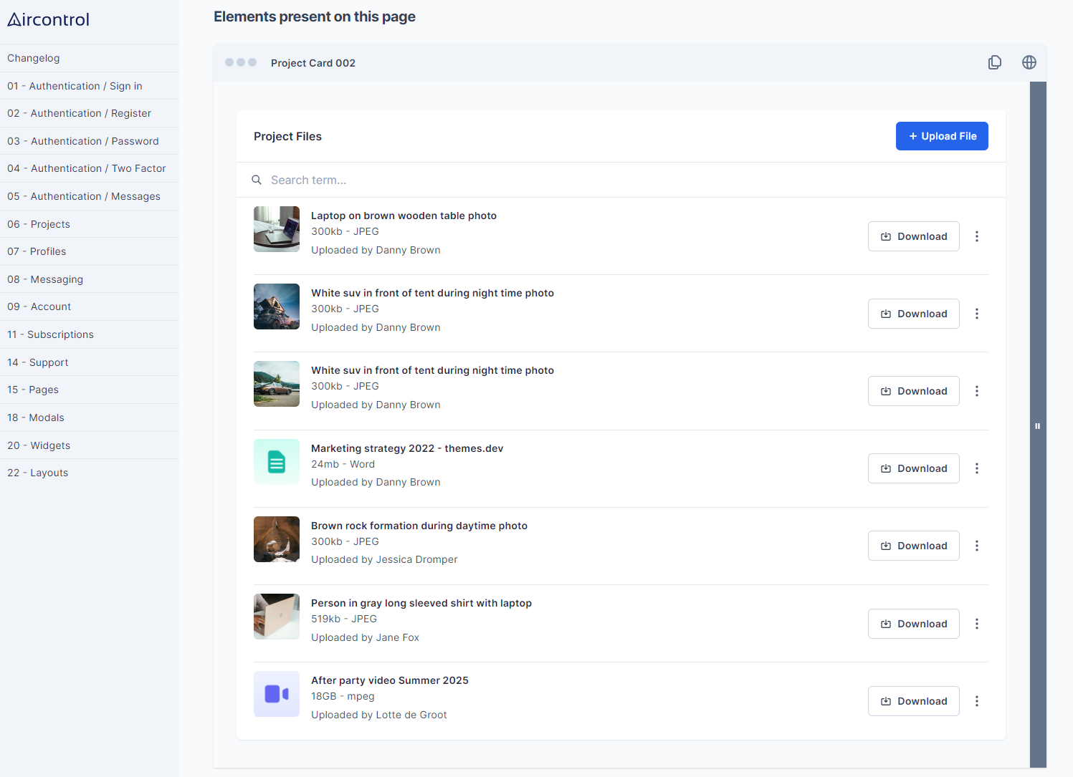Click the White suv night photo thumbnail
The width and height of the screenshot is (1073, 777).
[276, 307]
